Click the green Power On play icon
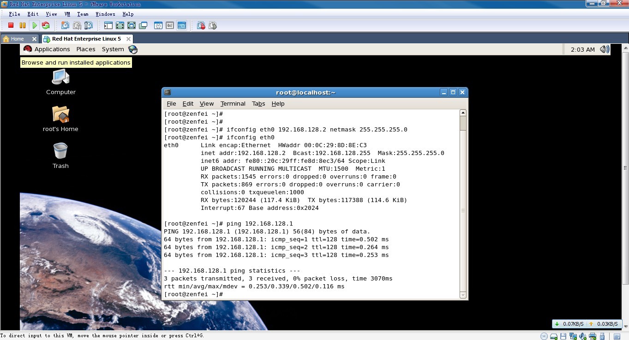Viewport: 629px width, 340px height. pos(34,25)
